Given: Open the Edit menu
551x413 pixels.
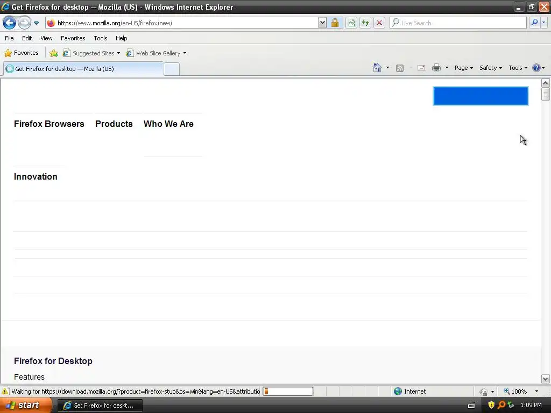Looking at the screenshot, I should 27,38.
